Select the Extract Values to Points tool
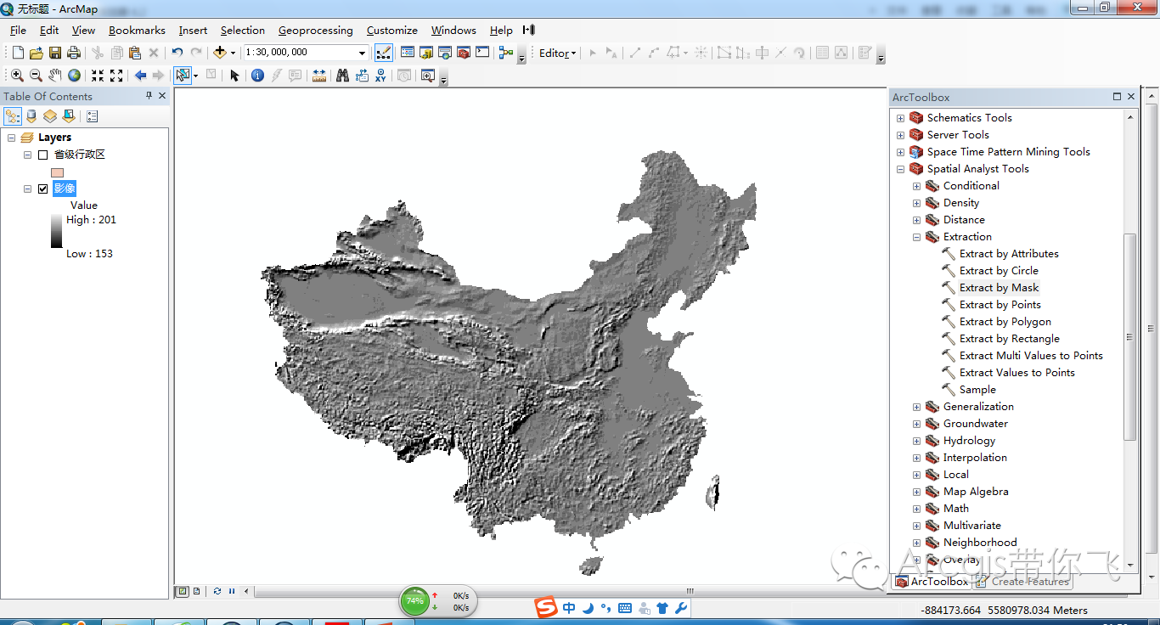Image resolution: width=1160 pixels, height=625 pixels. [x=1017, y=373]
